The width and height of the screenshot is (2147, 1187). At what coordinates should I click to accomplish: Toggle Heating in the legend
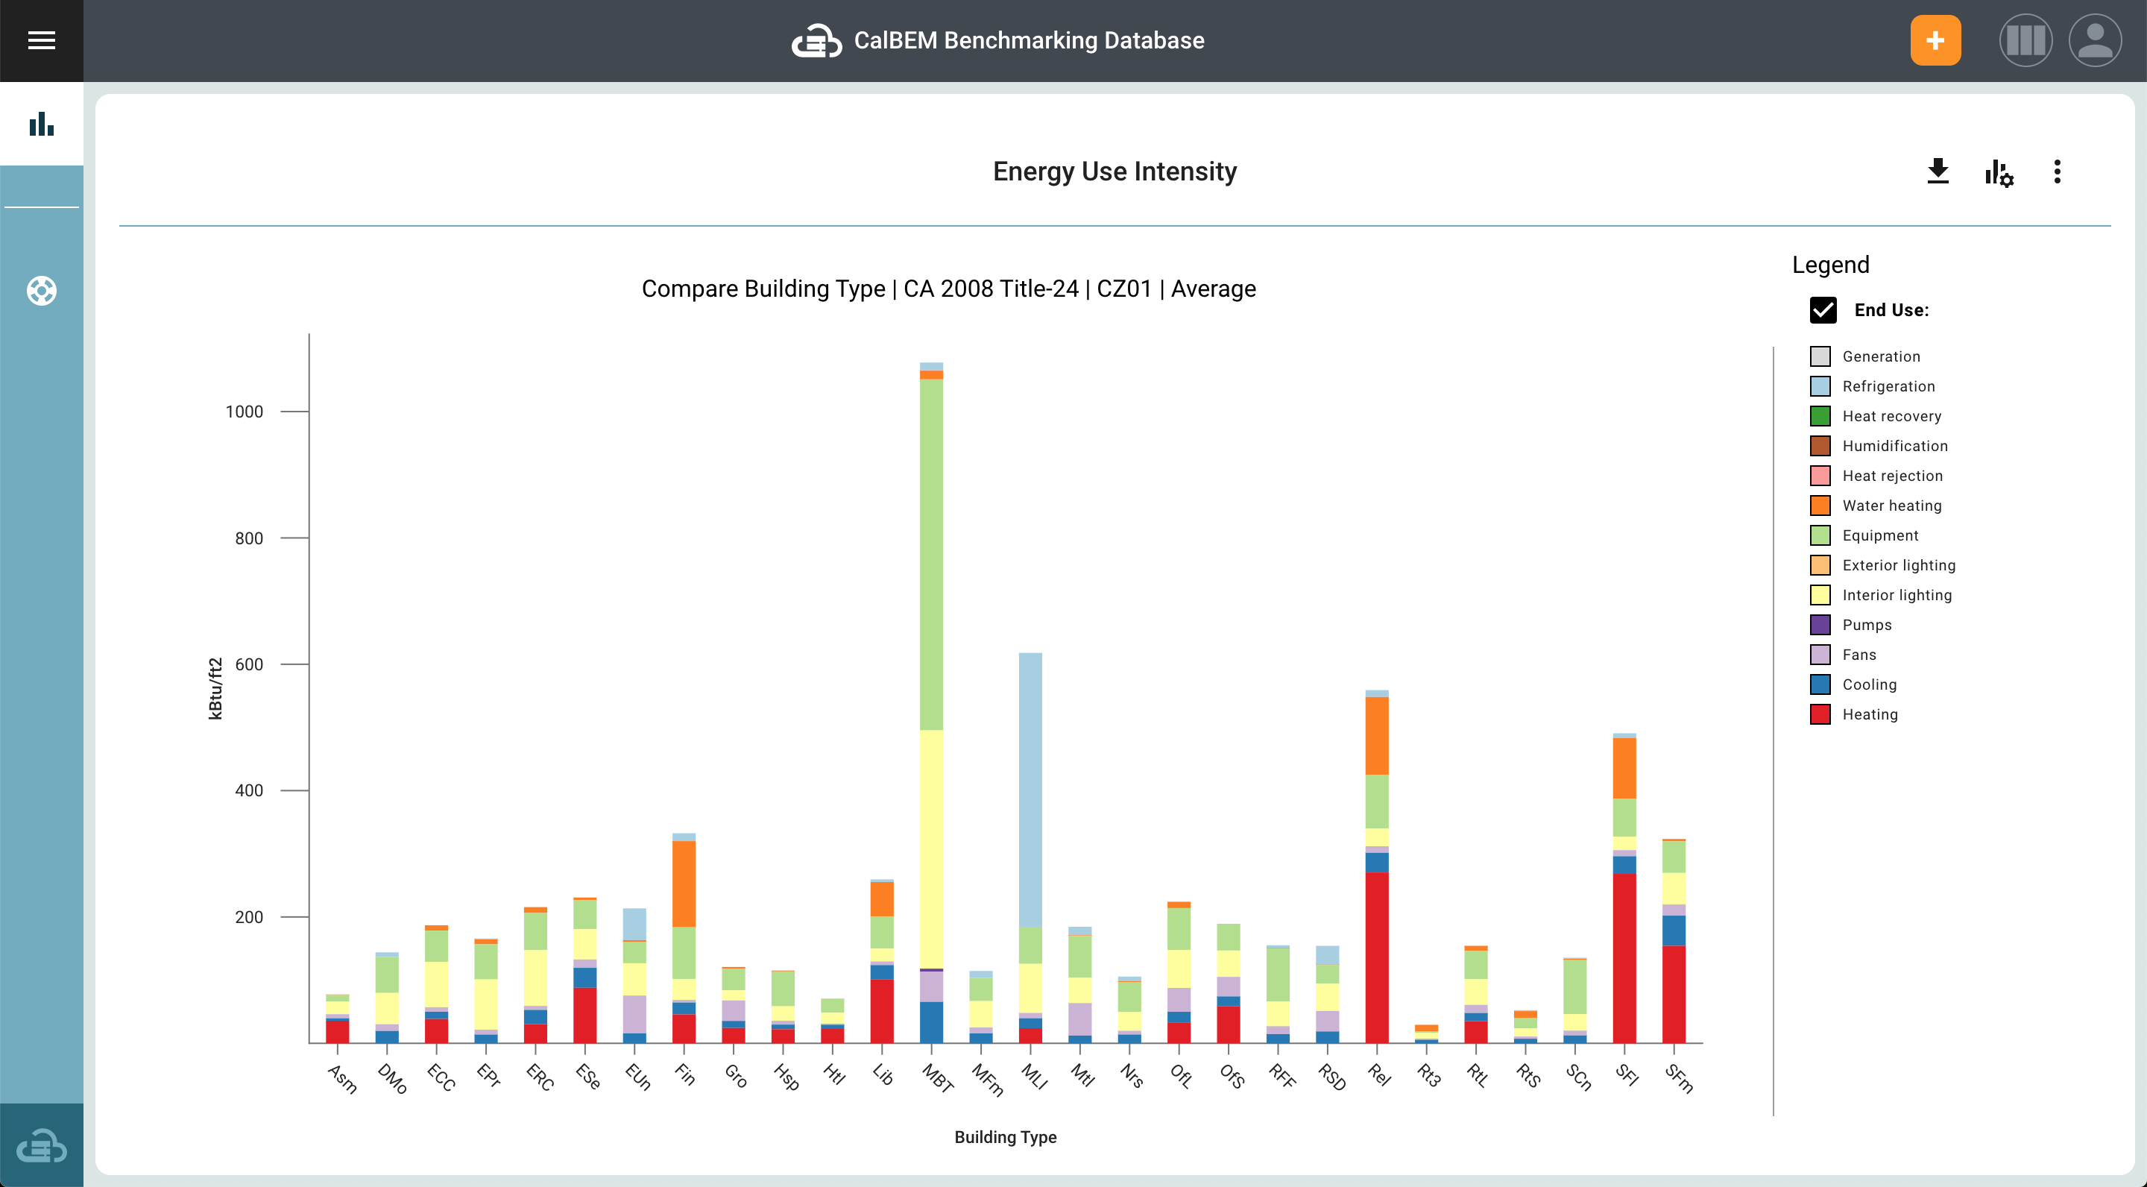pyautogui.click(x=1870, y=714)
